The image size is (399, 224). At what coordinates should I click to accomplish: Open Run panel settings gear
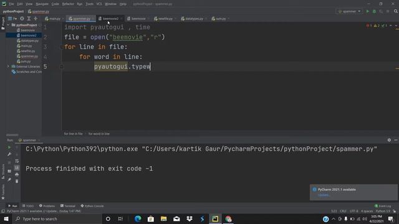pos(389,140)
